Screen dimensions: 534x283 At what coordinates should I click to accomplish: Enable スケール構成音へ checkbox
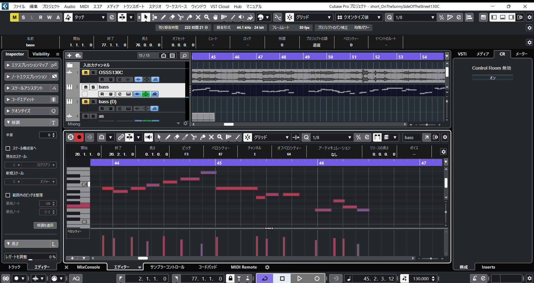pyautogui.click(x=8, y=148)
